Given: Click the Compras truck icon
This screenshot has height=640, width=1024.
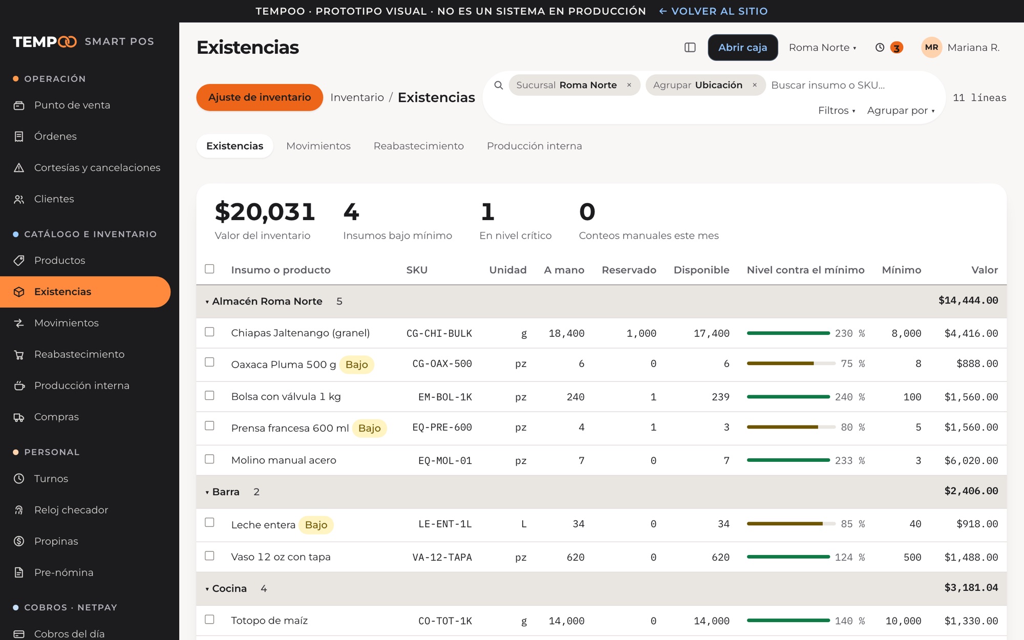Looking at the screenshot, I should click(19, 417).
